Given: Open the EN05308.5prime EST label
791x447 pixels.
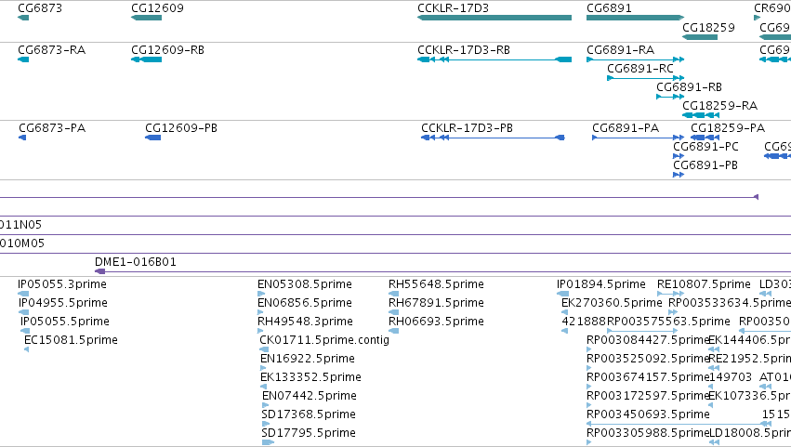Looking at the screenshot, I should click(x=305, y=284).
